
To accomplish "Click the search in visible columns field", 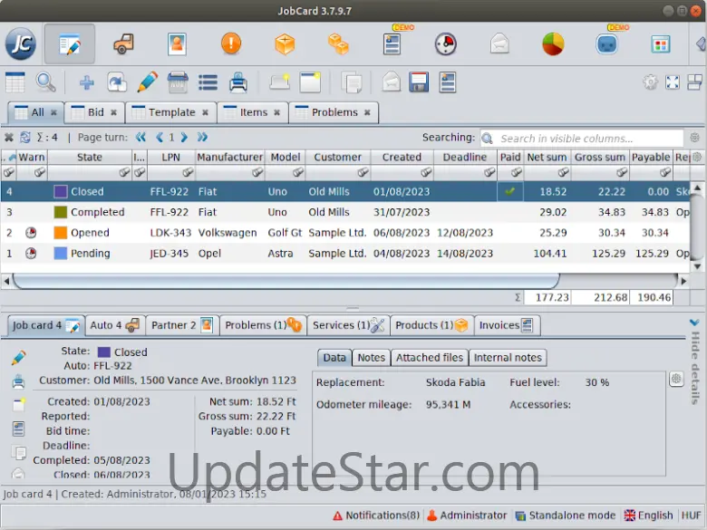I will pyautogui.click(x=582, y=139).
